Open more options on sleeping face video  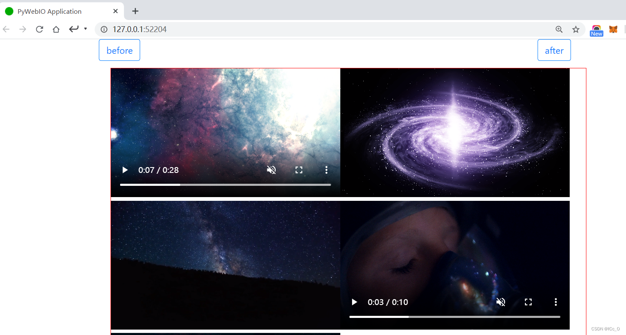pyautogui.click(x=556, y=302)
